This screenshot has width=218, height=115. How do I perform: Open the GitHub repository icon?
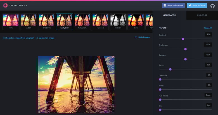click(212, 6)
